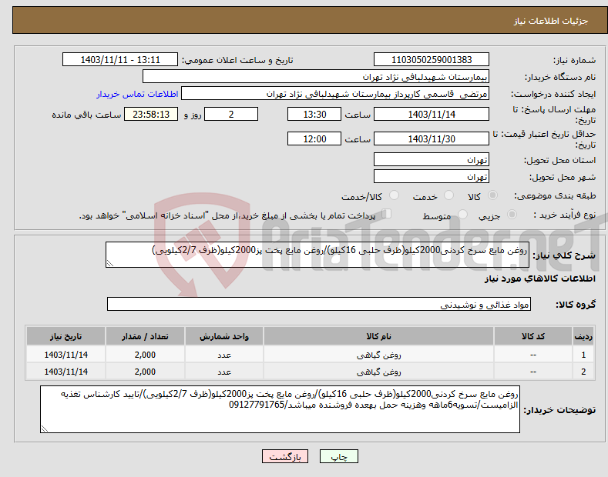Grab resize handle of توضیحات خریدار textarea
Viewport: 608px width, 477px height.
click(45, 429)
